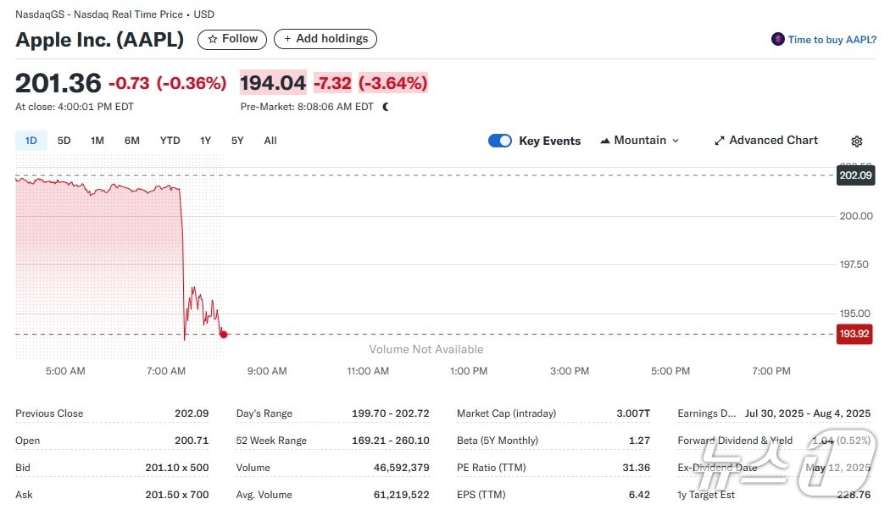Select the 1M chart range

pyautogui.click(x=97, y=141)
